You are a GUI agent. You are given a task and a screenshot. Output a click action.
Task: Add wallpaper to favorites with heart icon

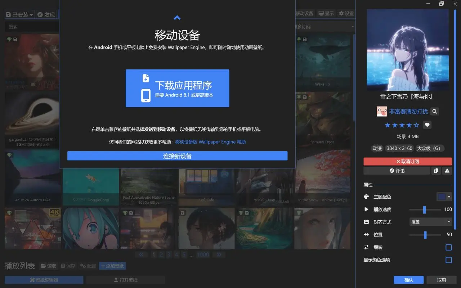427,125
